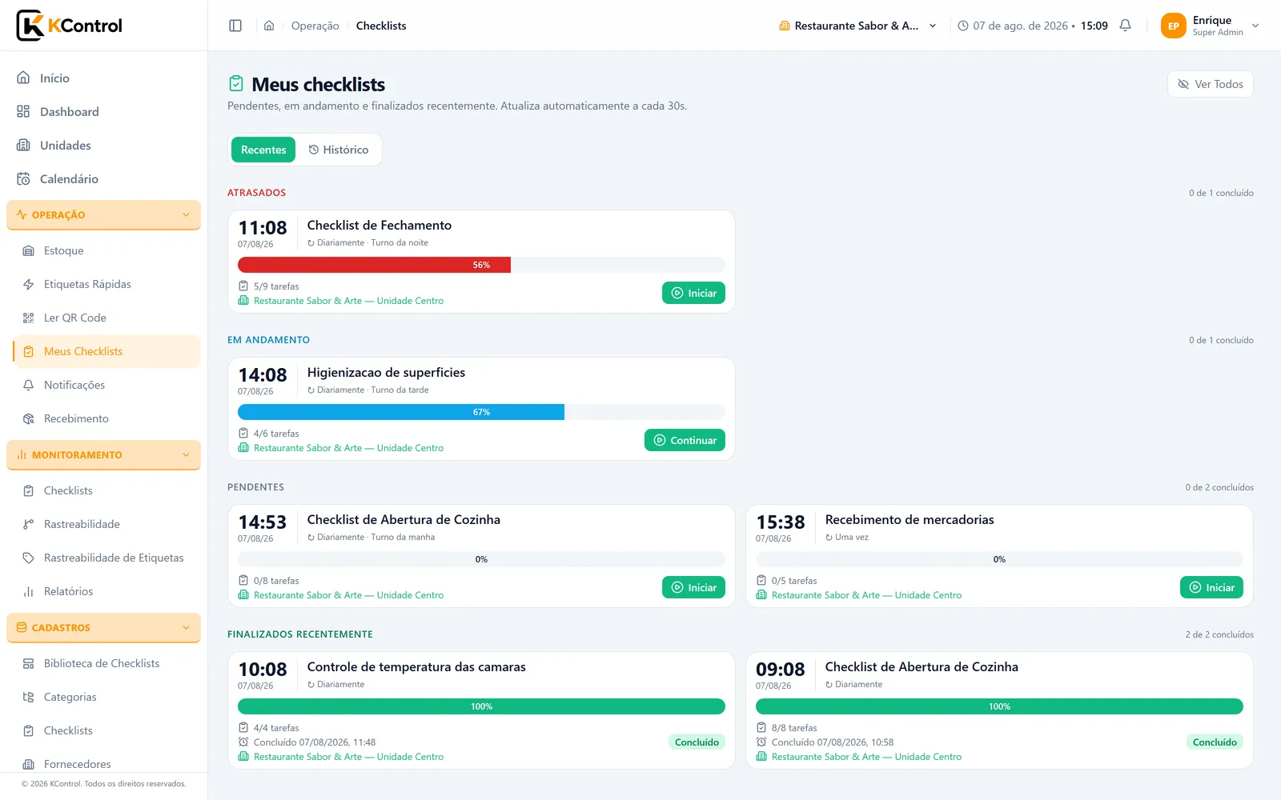Image resolution: width=1281 pixels, height=800 pixels.
Task: Go to Dashboard
Action: coord(103,112)
